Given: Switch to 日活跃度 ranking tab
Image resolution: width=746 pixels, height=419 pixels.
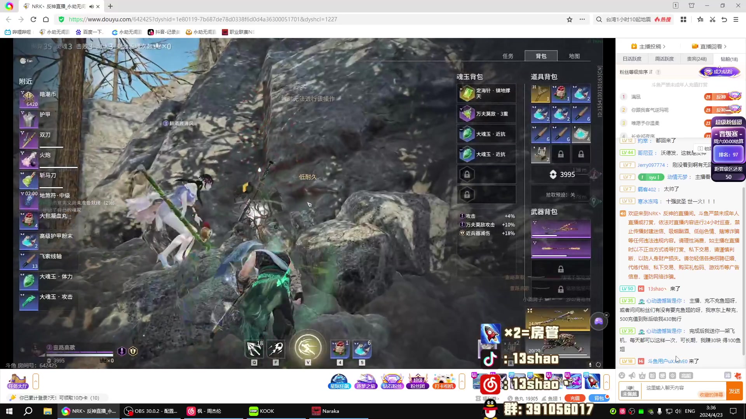Looking at the screenshot, I should [632, 59].
